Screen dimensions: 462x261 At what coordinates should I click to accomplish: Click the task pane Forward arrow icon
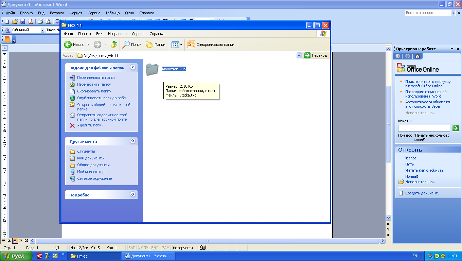coord(408,56)
